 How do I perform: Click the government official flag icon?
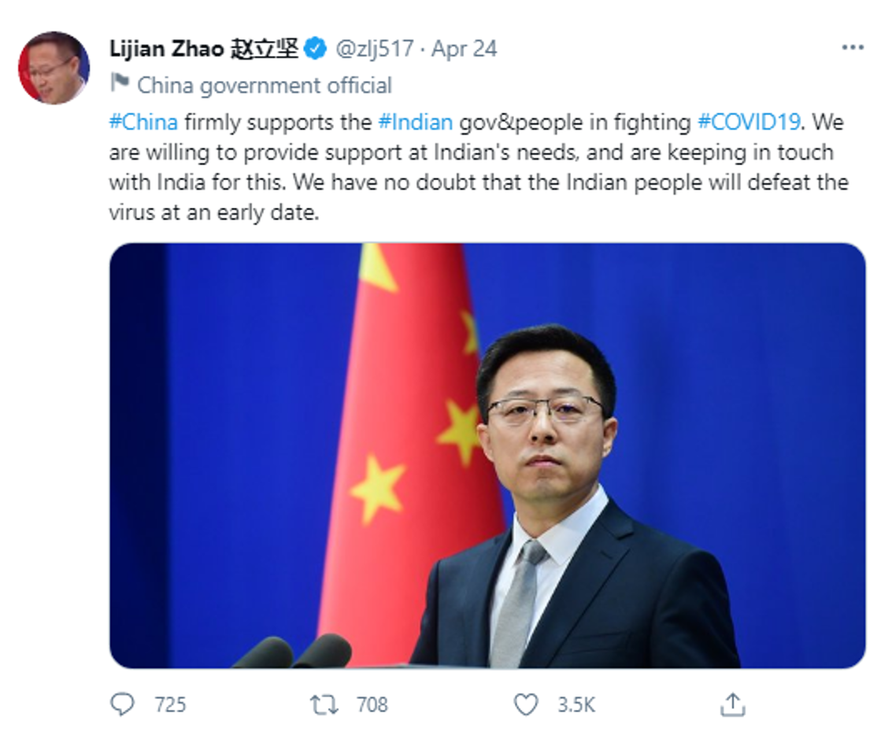pyautogui.click(x=120, y=83)
